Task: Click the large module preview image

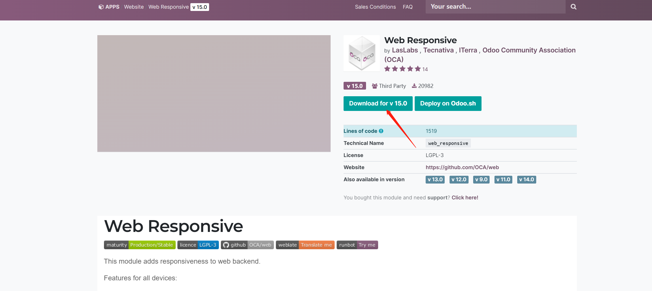Action: 214,94
